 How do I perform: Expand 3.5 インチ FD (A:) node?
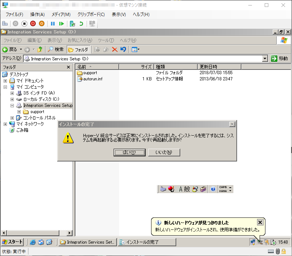[12, 93]
